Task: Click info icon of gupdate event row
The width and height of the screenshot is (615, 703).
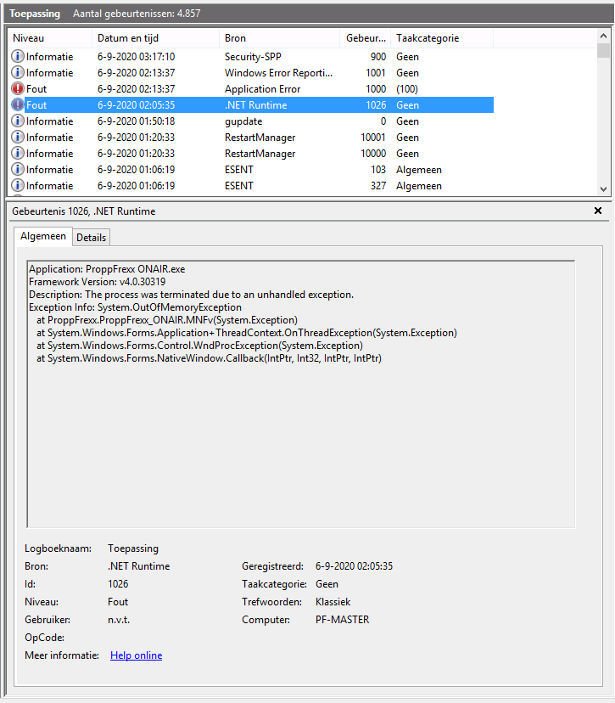Action: tap(18, 121)
